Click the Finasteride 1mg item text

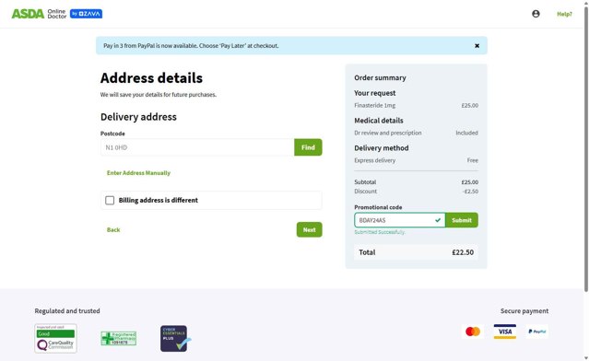[374, 106]
